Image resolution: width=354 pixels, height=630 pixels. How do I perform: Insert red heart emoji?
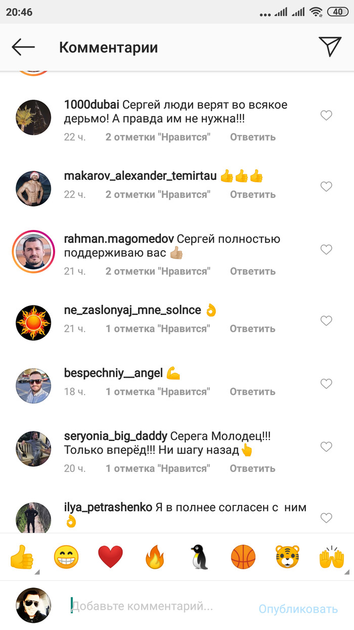point(110,557)
